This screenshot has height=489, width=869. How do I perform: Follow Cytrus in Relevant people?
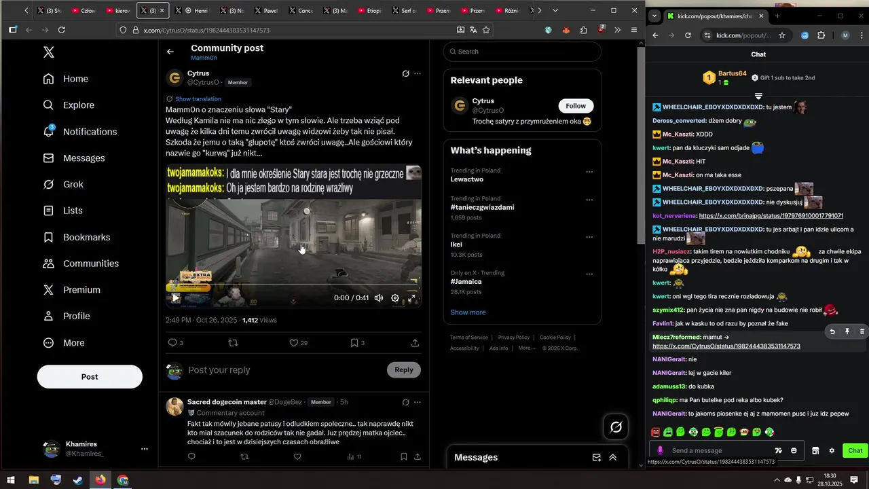pyautogui.click(x=576, y=106)
